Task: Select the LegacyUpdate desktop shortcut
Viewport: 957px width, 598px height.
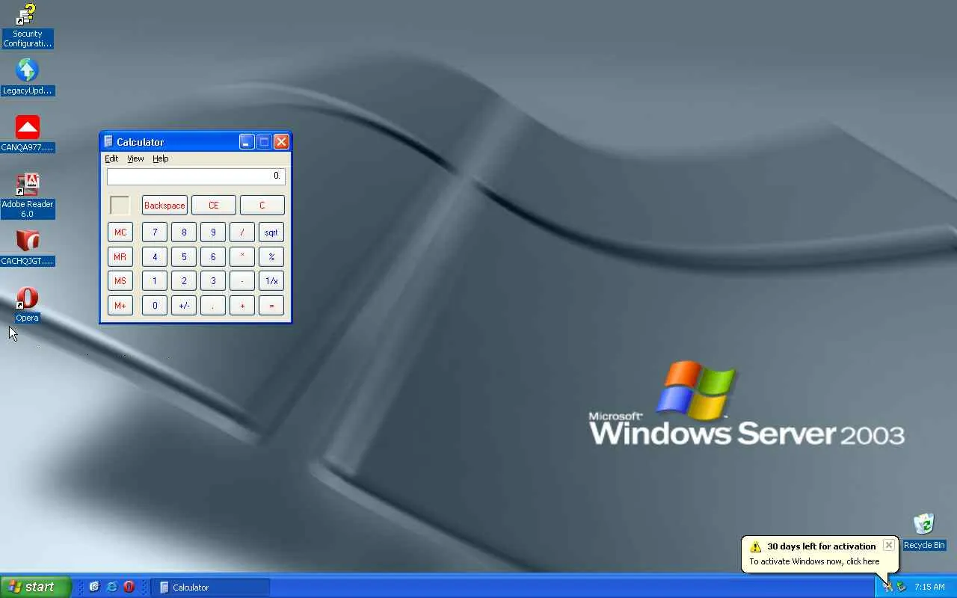Action: (x=27, y=77)
